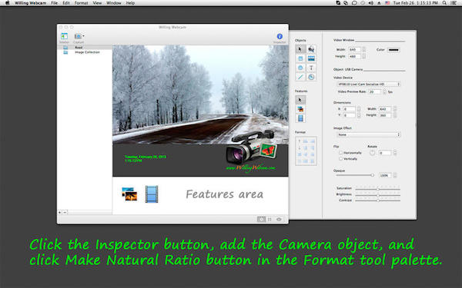Select the Camera object tool

pos(311,49)
